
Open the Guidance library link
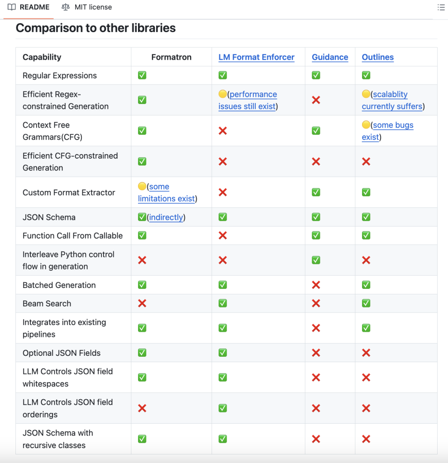coord(330,57)
